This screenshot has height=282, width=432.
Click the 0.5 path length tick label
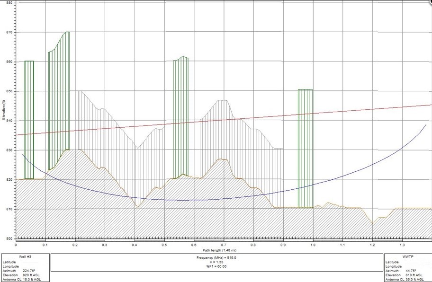pos(164,245)
